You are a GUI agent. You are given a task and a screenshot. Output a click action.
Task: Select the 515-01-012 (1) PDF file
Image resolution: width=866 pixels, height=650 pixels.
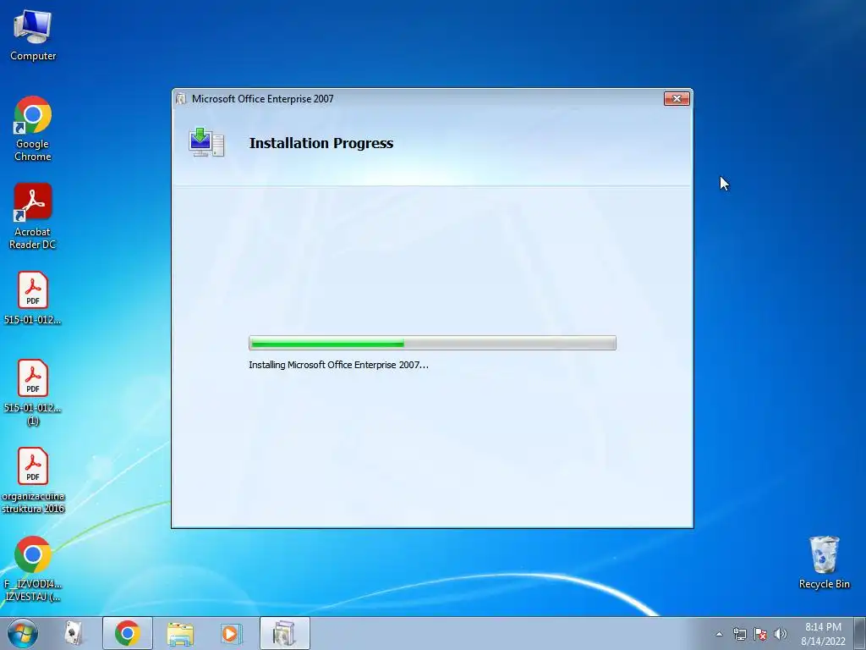pyautogui.click(x=33, y=393)
